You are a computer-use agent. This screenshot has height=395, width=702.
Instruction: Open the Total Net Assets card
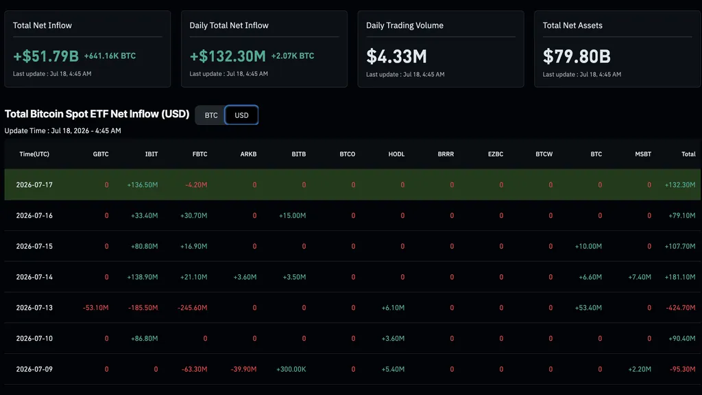[x=617, y=49]
